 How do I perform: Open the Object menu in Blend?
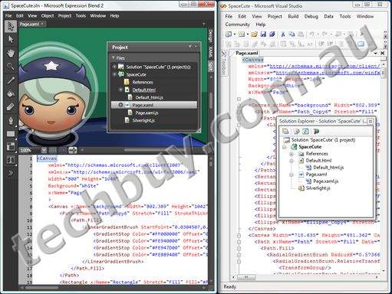48,16
